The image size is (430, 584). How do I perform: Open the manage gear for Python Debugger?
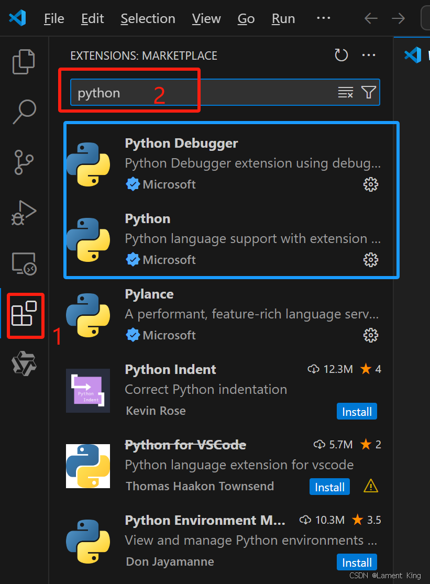(370, 184)
